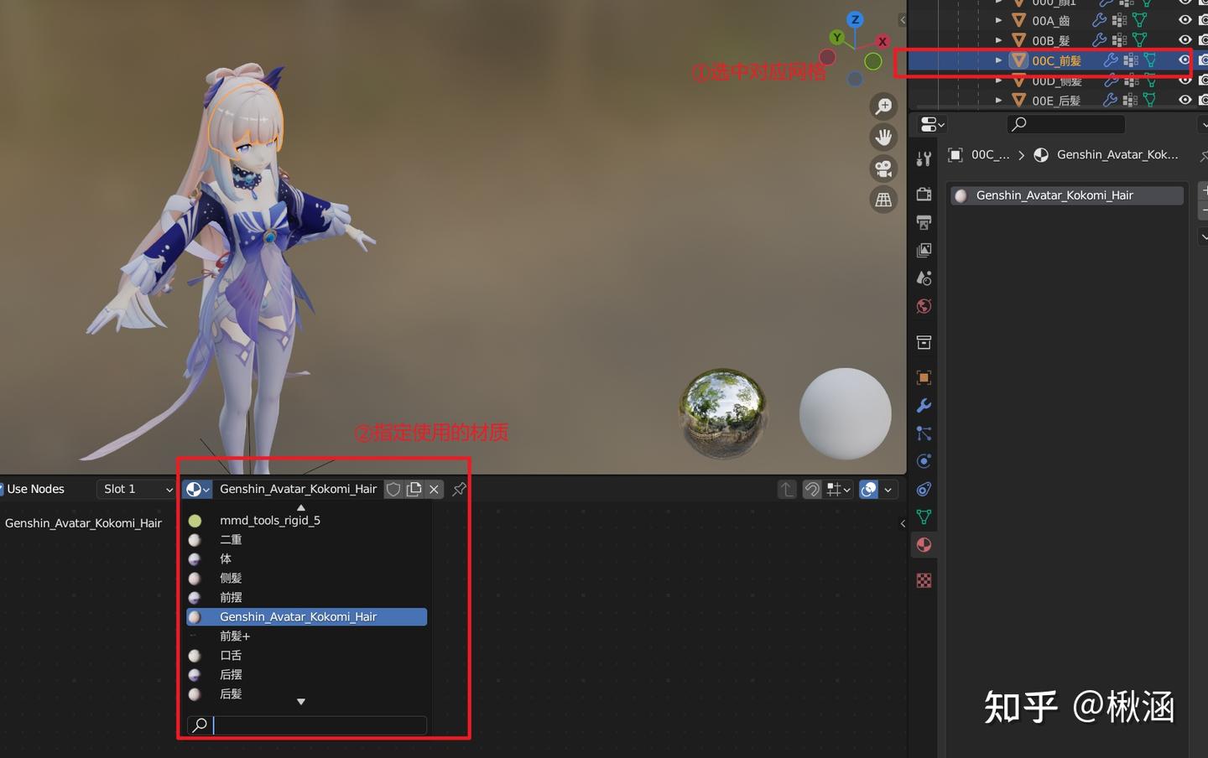Open the Output properties tab
Viewport: 1208px width, 758px height.
click(x=924, y=222)
